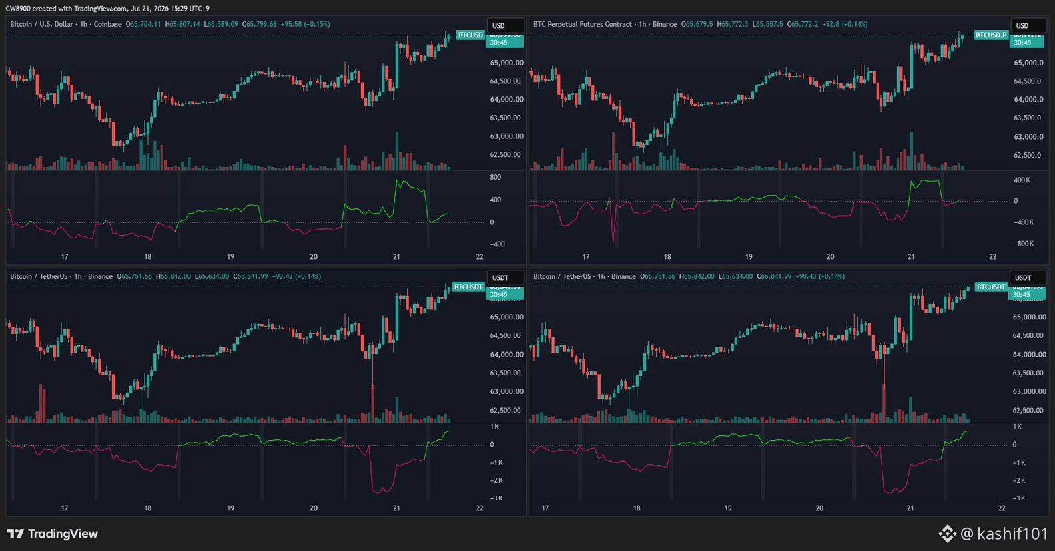Click the low value L65,557.5
The image size is (1055, 551).
click(x=768, y=24)
